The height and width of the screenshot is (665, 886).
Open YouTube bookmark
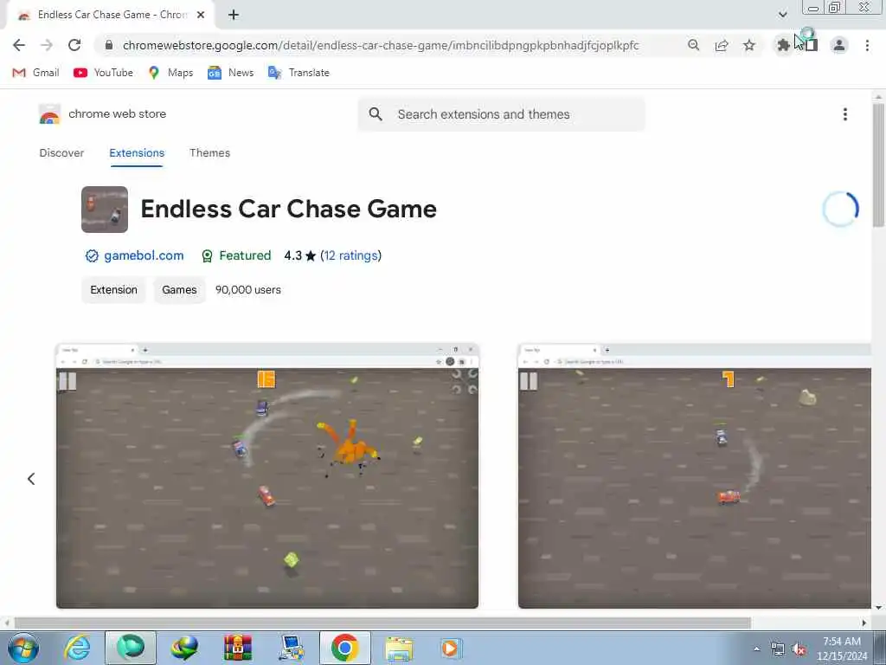point(104,73)
